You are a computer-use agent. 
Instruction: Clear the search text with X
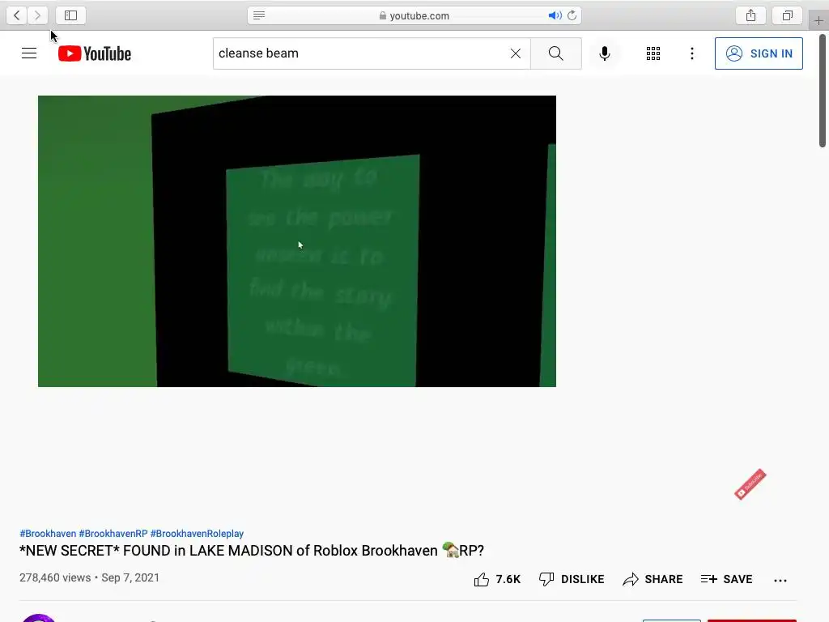click(x=516, y=53)
